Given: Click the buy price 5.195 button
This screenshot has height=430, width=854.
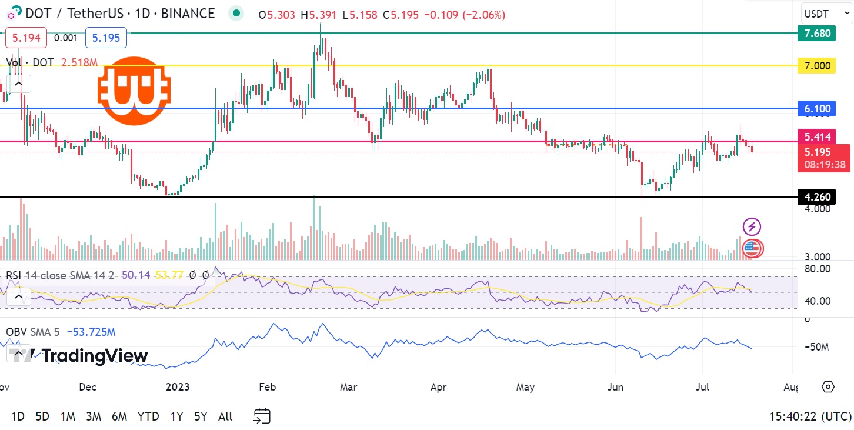Looking at the screenshot, I should (106, 38).
